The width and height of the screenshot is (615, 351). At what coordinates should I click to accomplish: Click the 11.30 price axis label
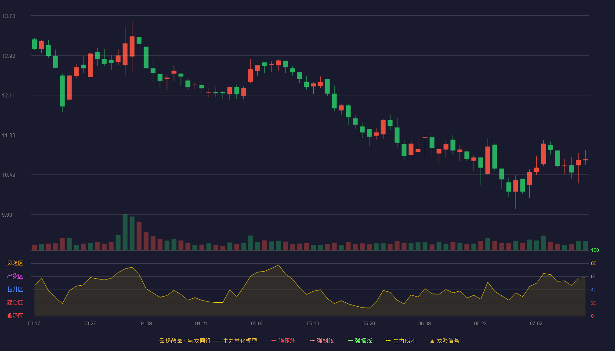click(8, 136)
